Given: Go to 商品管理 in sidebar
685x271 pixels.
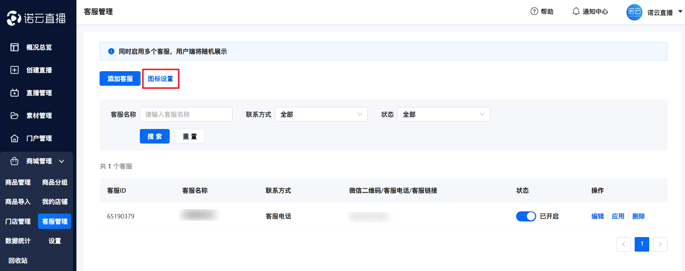Looking at the screenshot, I should click(x=18, y=182).
